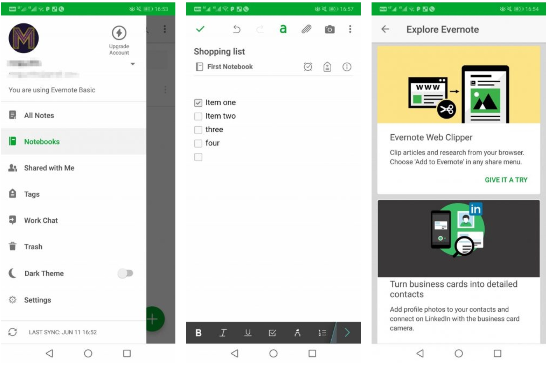This screenshot has width=550, height=366.
Task: Insert a numbered list
Action: [322, 333]
